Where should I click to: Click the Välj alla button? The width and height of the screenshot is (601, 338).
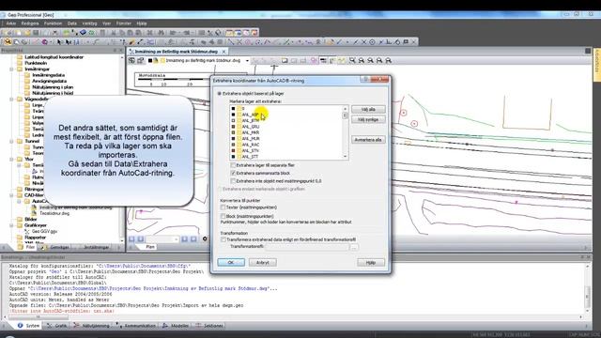click(368, 110)
